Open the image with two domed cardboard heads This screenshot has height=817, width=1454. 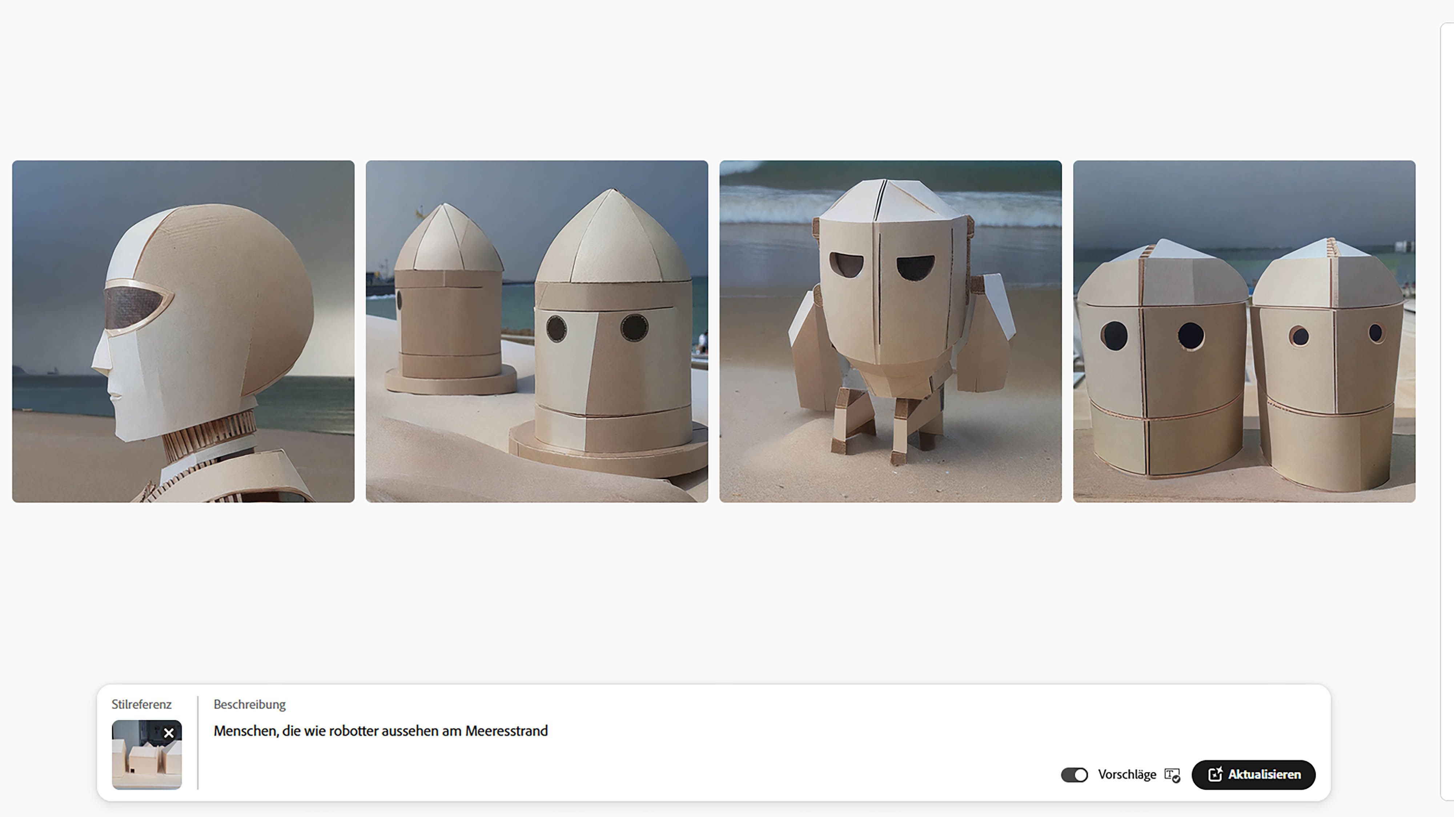pos(537,331)
